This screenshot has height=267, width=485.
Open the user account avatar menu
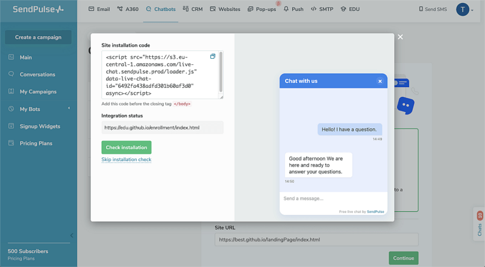464,9
